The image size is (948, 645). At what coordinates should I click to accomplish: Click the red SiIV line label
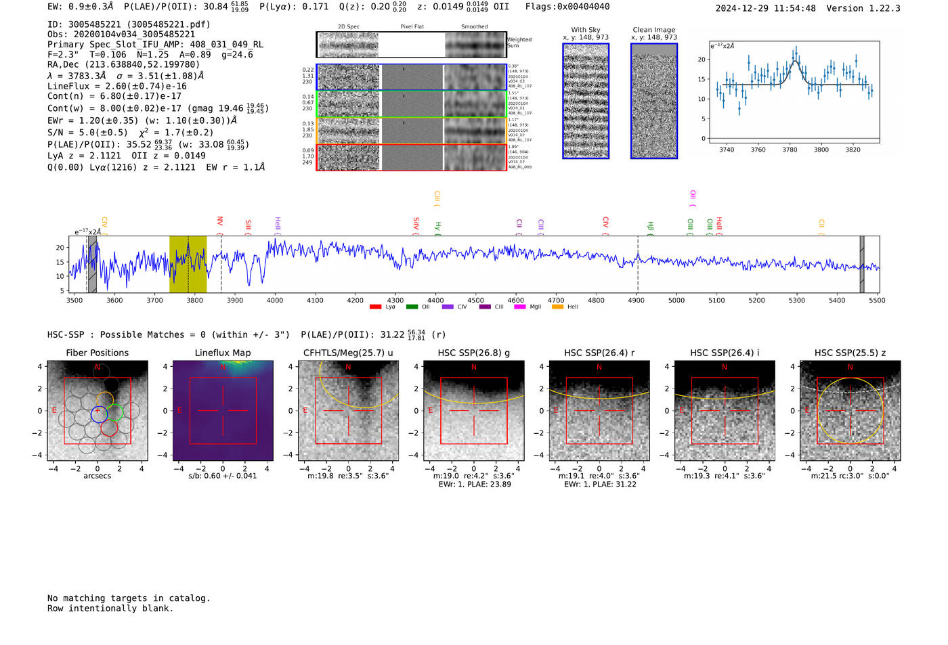(416, 226)
